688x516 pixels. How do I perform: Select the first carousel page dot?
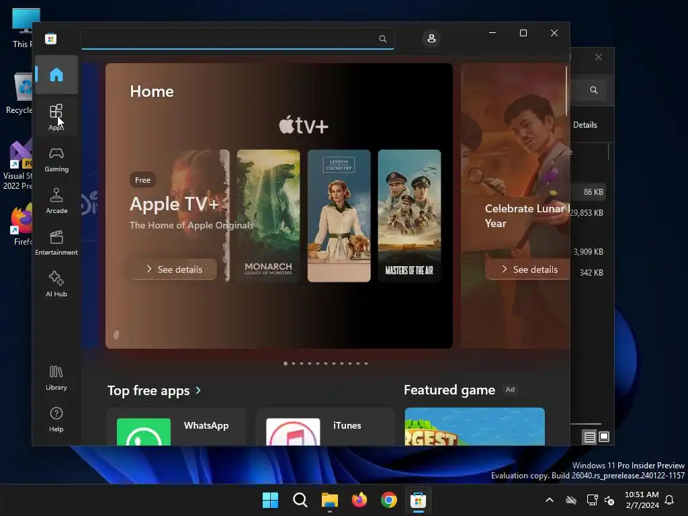(x=286, y=363)
